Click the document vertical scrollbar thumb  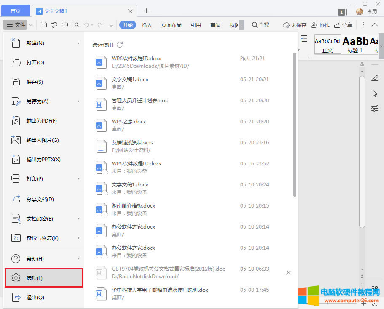click(362, 152)
